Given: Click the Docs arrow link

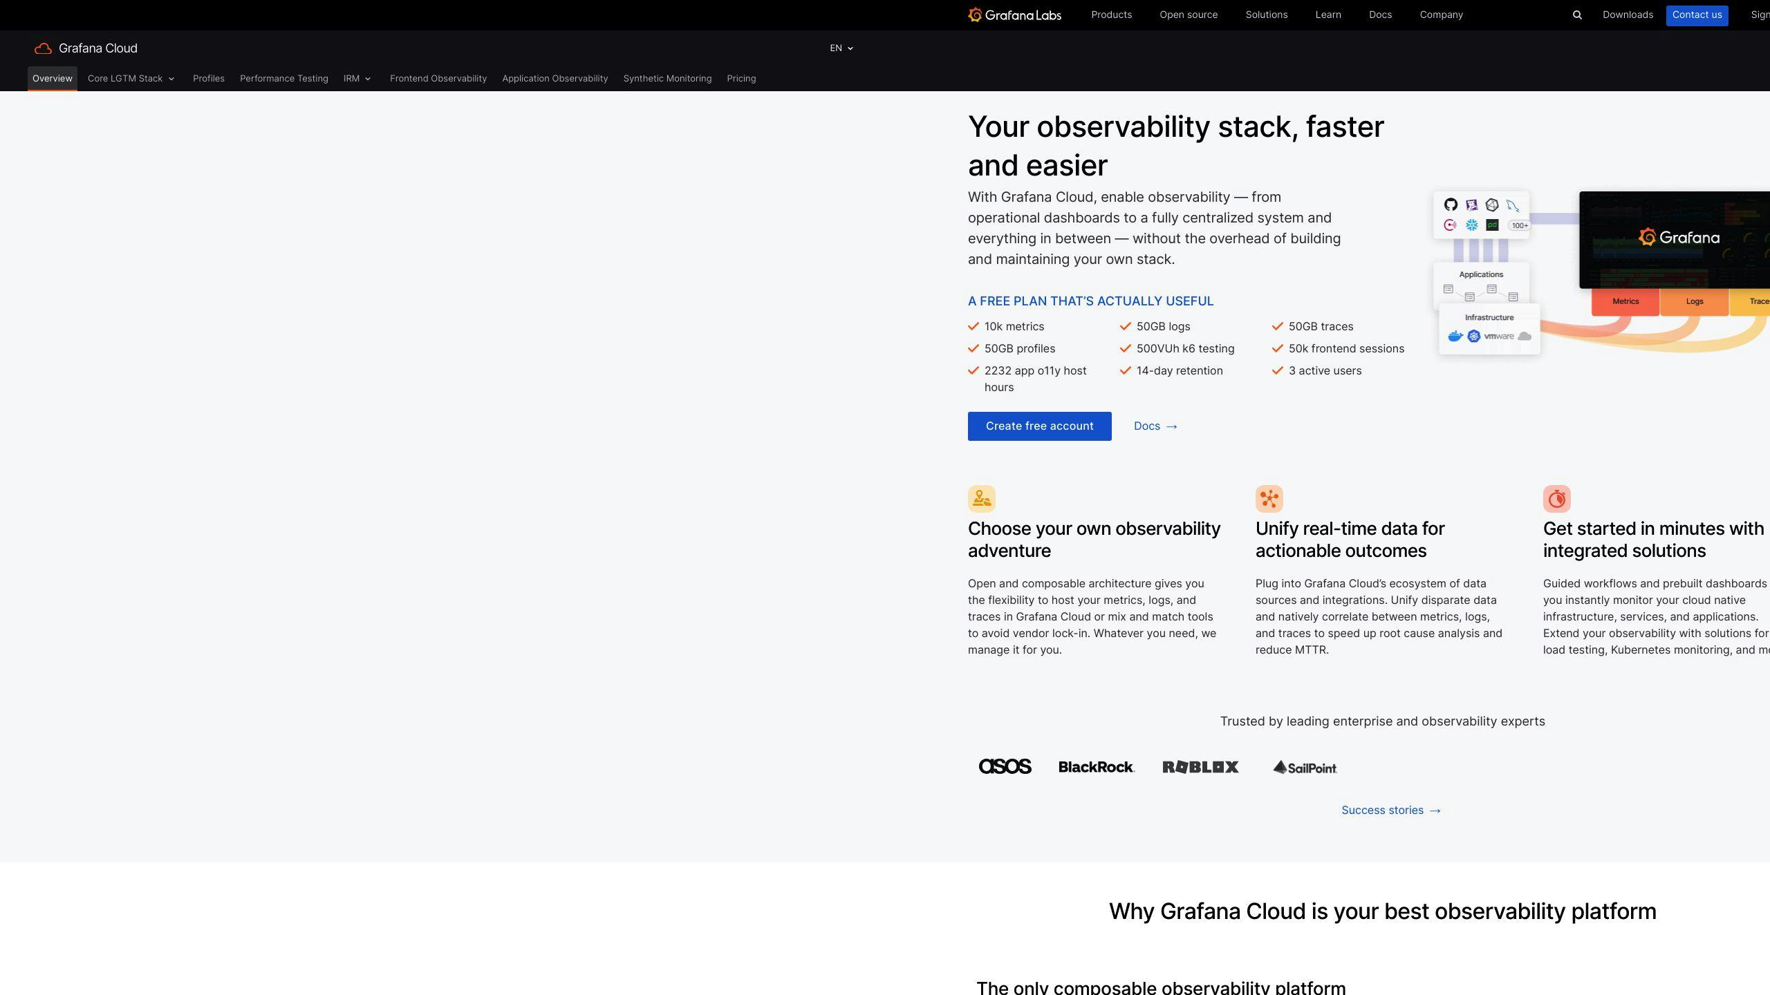Looking at the screenshot, I should (1155, 425).
